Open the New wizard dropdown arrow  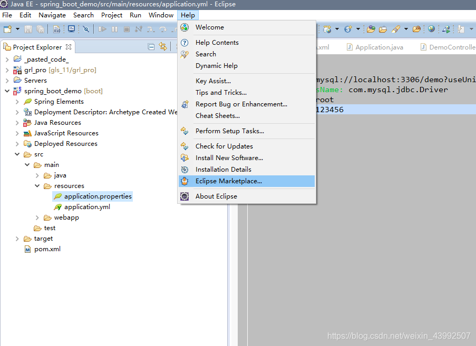coord(17,29)
